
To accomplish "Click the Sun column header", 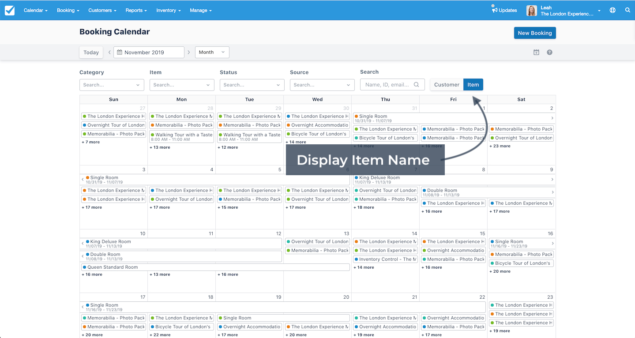I will tap(113, 99).
